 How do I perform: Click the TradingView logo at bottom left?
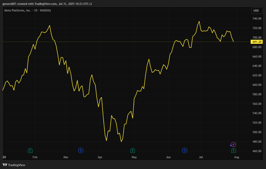(14, 165)
